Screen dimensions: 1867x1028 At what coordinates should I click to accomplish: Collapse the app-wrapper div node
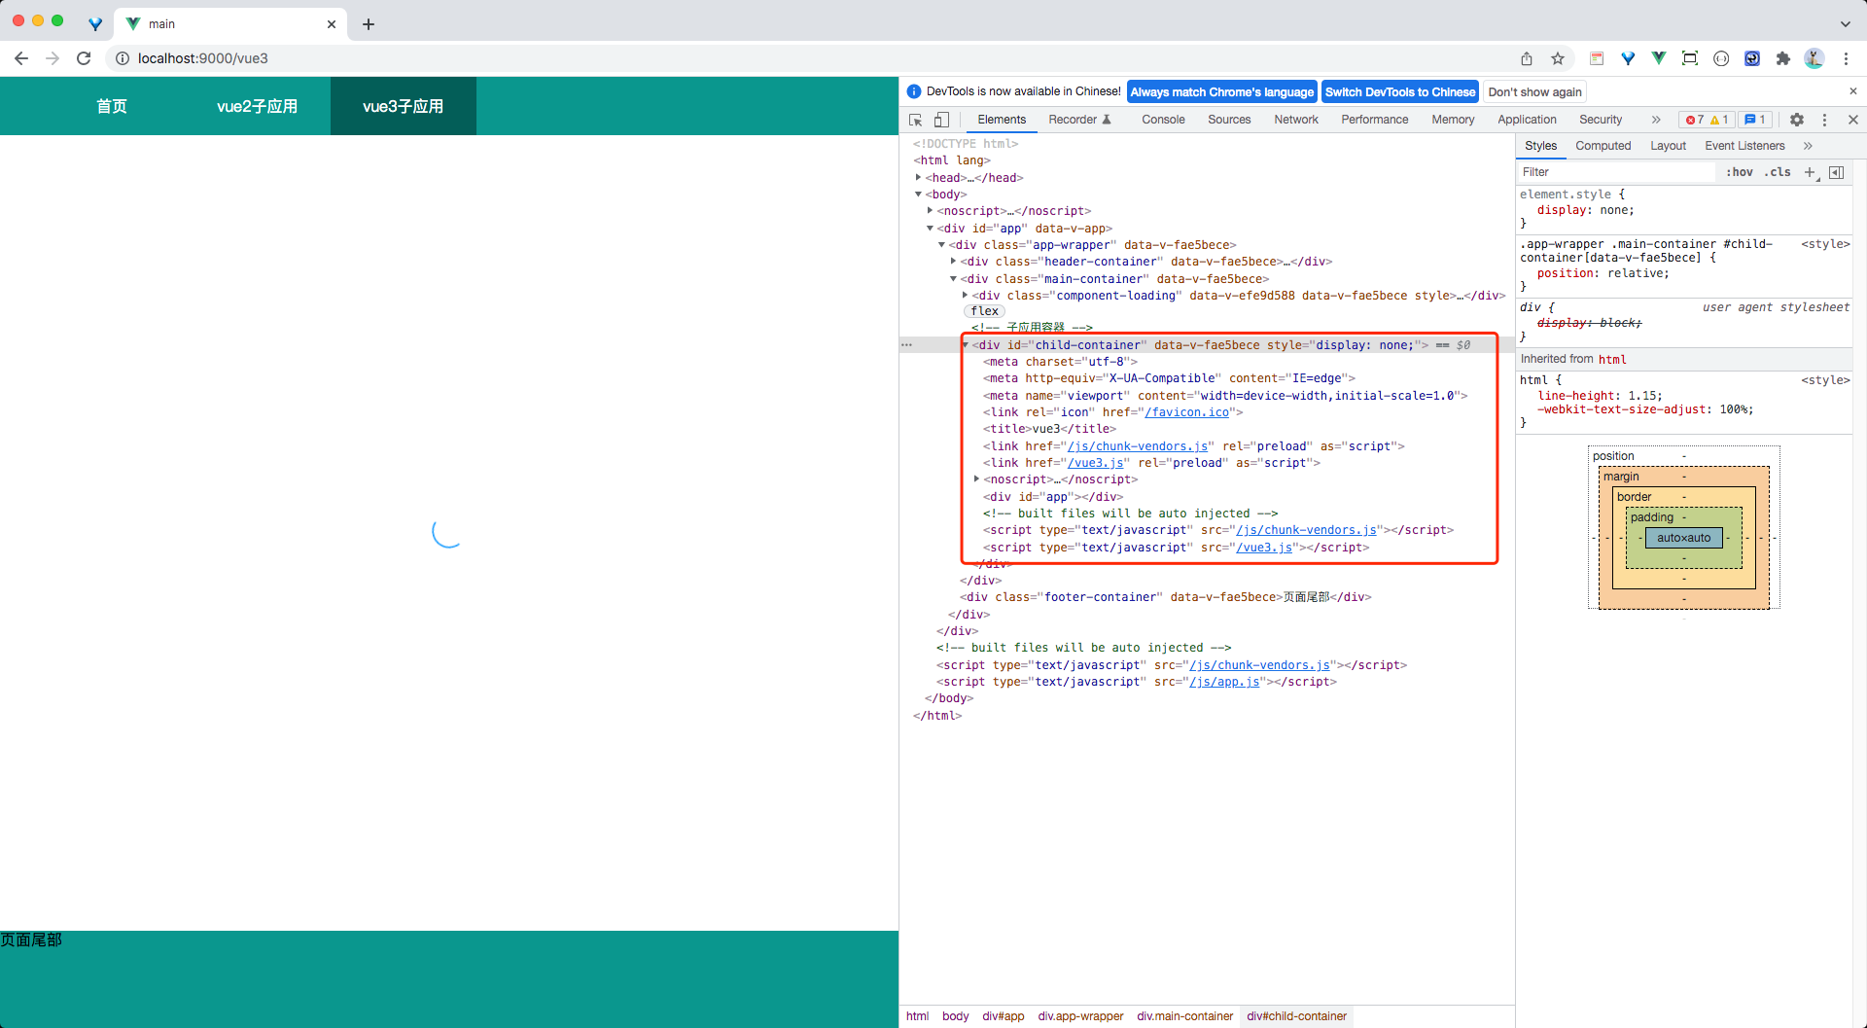tap(941, 245)
